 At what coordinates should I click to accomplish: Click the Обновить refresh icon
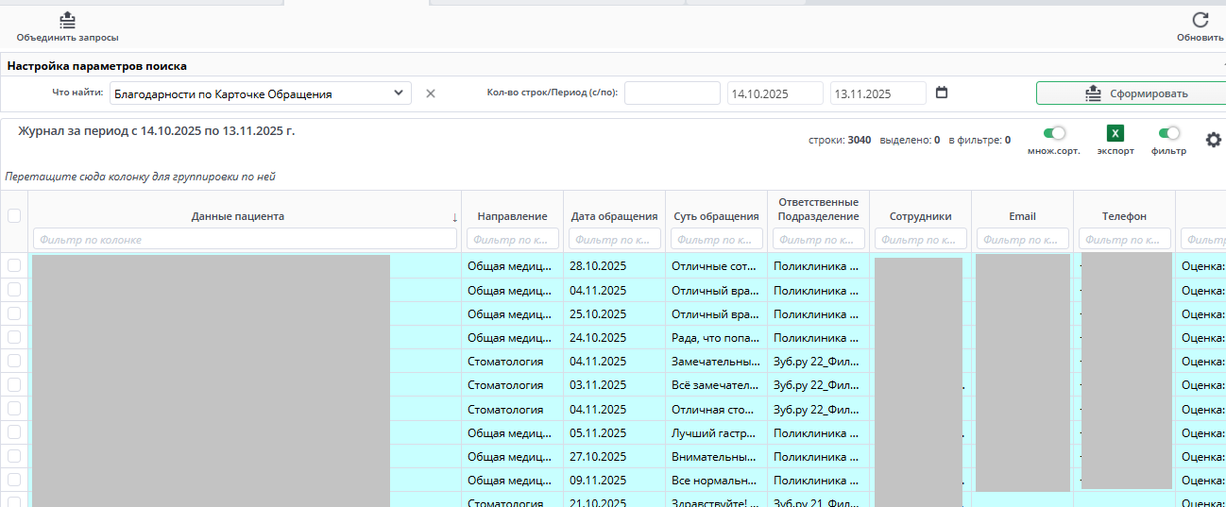coord(1200,19)
